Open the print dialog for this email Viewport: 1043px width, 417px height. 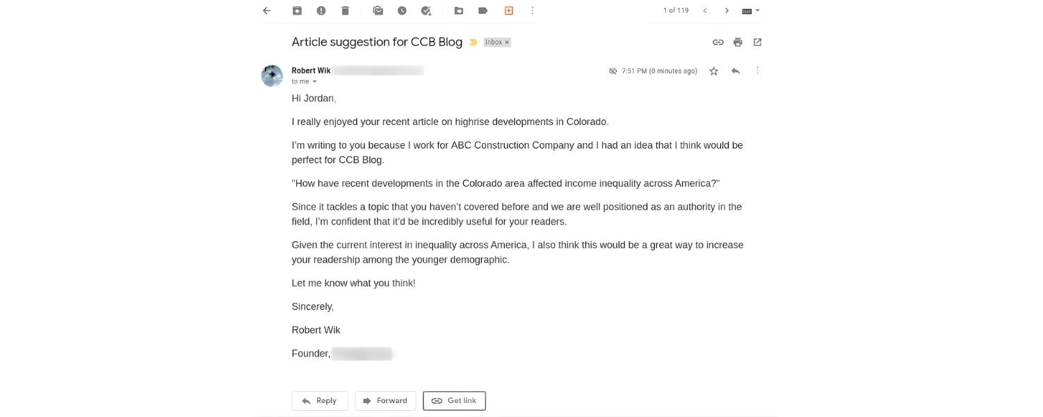point(737,42)
